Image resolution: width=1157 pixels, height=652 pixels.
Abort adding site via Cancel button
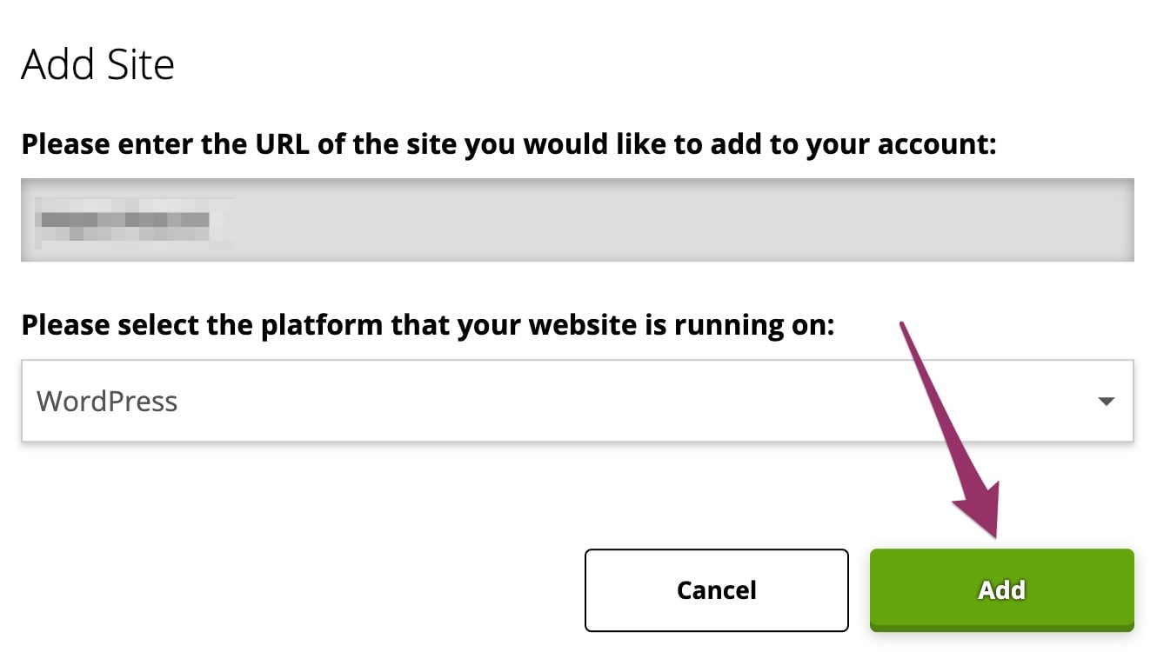coord(716,590)
